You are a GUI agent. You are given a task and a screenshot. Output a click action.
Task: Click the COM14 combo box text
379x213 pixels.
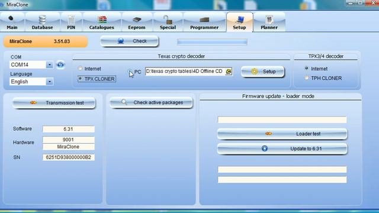28,64
